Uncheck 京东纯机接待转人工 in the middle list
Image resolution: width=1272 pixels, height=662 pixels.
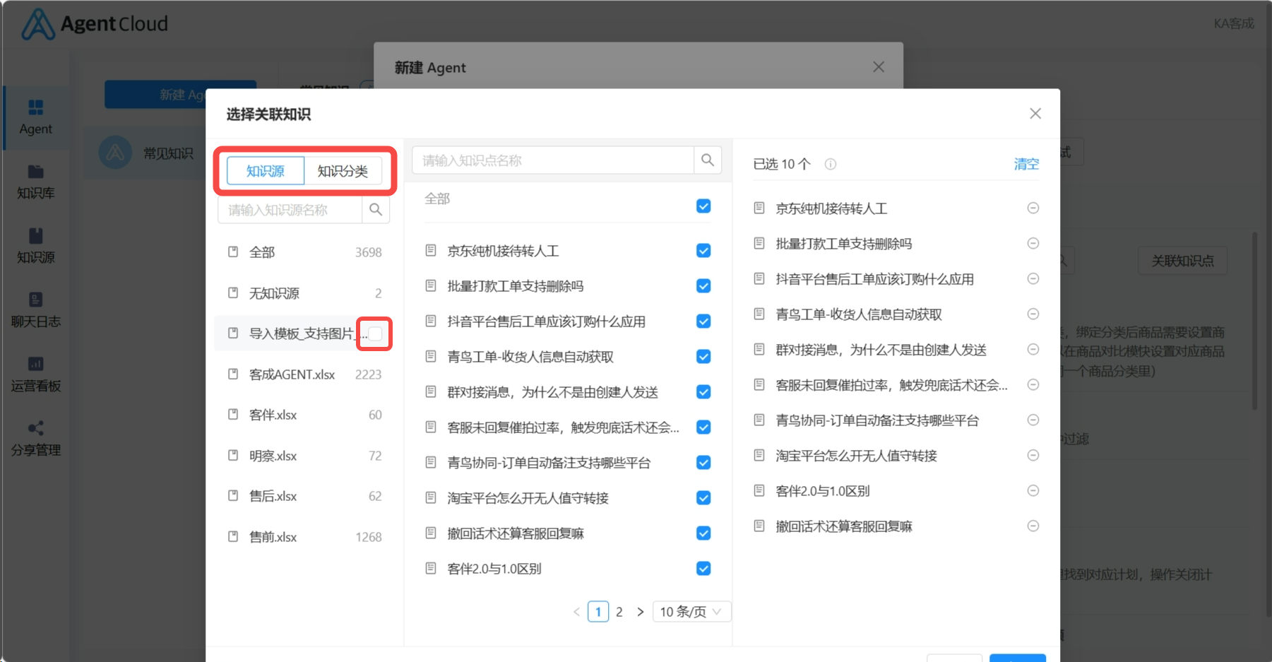click(703, 251)
